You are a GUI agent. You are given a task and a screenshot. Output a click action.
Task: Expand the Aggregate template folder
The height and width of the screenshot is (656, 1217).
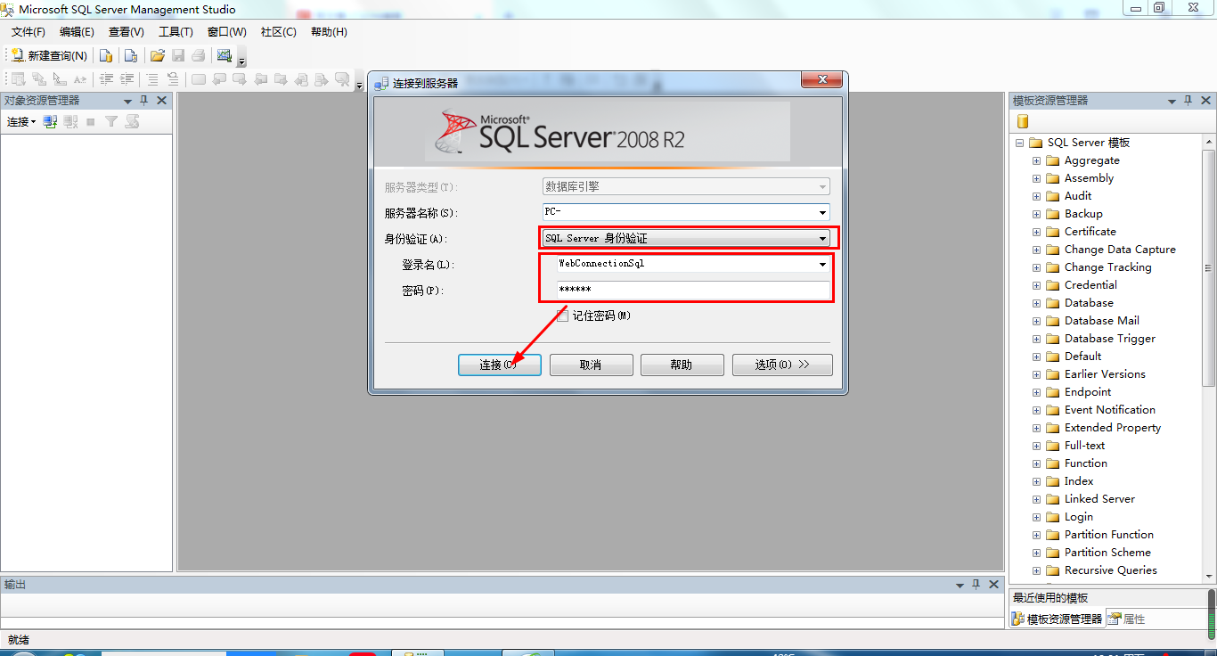tap(1036, 160)
